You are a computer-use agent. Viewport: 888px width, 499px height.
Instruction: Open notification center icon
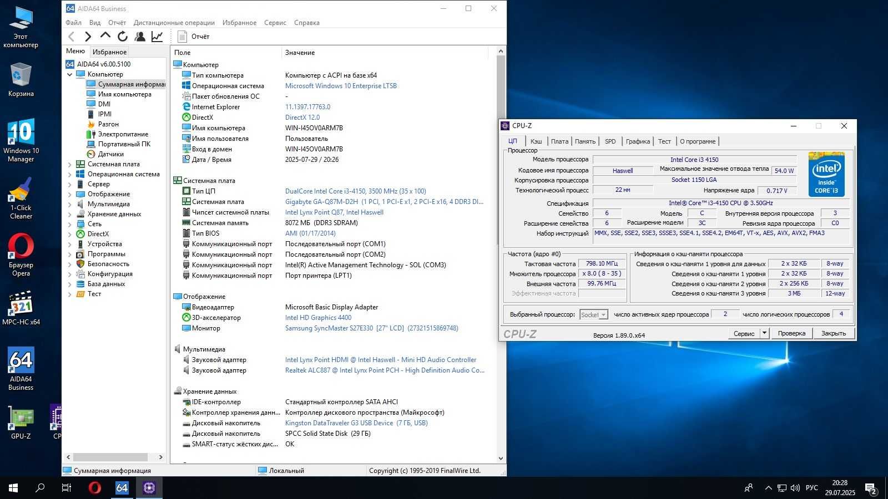coord(871,488)
